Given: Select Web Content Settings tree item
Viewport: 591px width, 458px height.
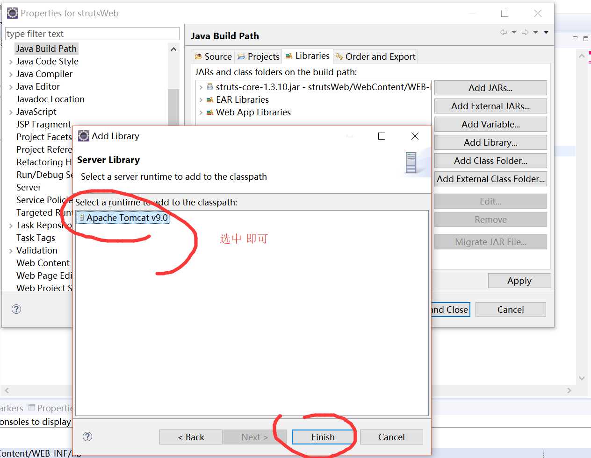Looking at the screenshot, I should coord(44,263).
